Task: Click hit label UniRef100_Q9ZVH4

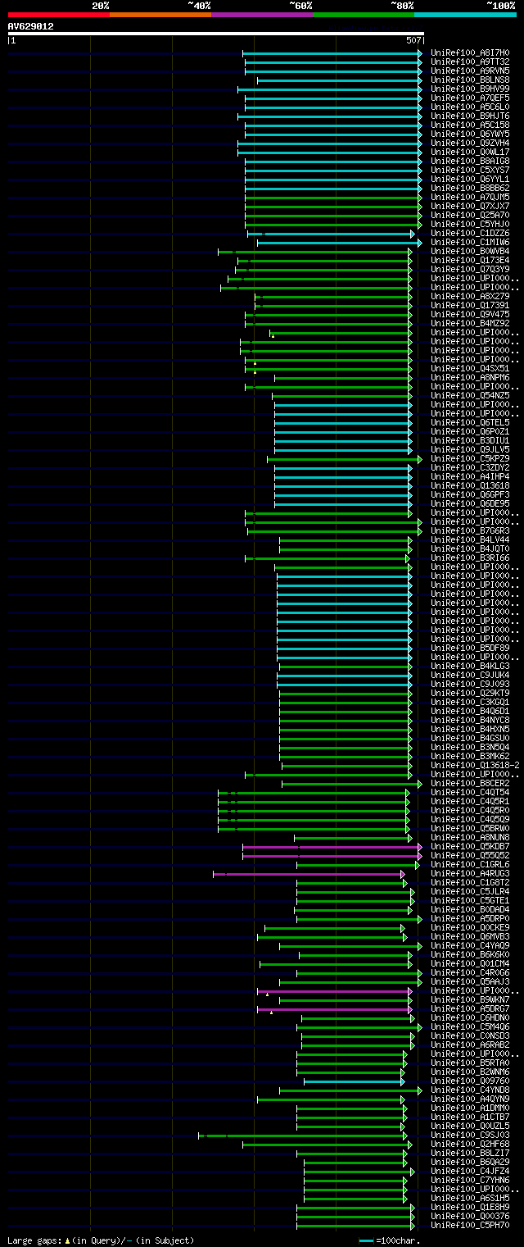Action: pos(470,143)
